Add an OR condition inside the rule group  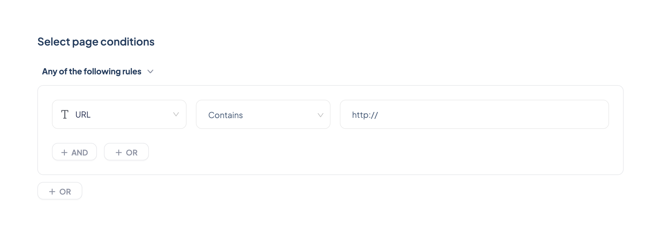126,152
